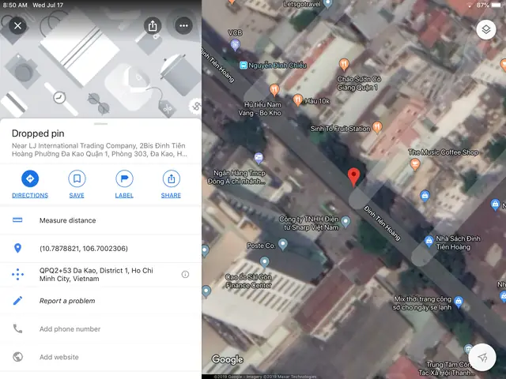
Task: Click the SHARE text link
Action: [171, 195]
